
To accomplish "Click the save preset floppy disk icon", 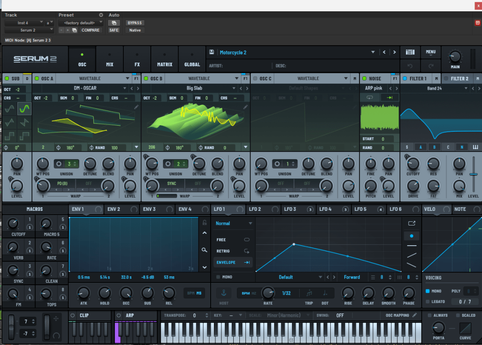I will tap(212, 52).
